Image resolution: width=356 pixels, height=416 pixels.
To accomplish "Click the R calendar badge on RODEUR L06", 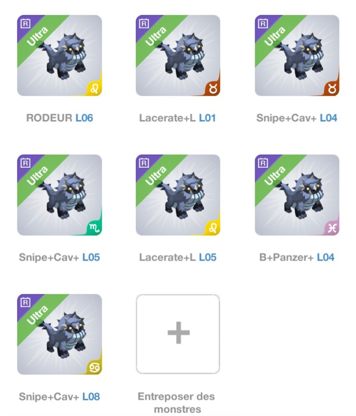I will tap(25, 23).
